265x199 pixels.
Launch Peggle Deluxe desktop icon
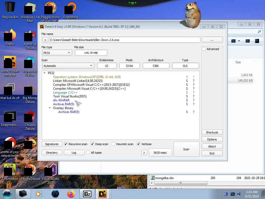[30, 172]
